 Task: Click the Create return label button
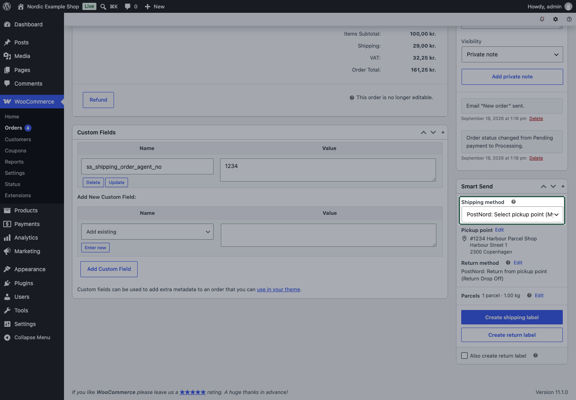pos(512,335)
